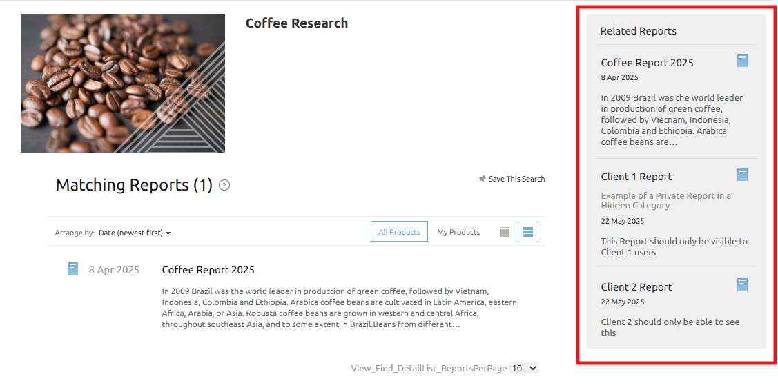Image resolution: width=778 pixels, height=390 pixels.
Task: Click the Client 1 private report subtitle
Action: pos(665,200)
